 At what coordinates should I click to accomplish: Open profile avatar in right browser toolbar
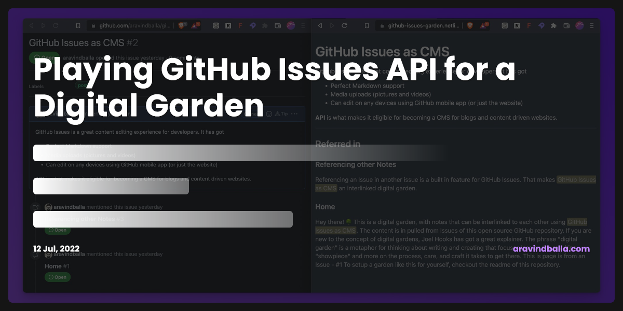click(579, 25)
